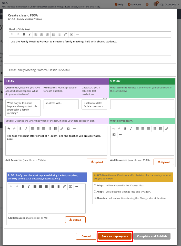Click the 3. STUDY section header

pos(142,81)
